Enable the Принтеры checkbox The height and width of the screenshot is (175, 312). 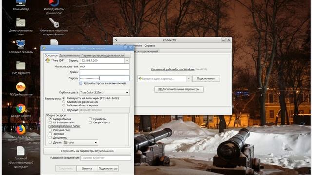[90, 119]
